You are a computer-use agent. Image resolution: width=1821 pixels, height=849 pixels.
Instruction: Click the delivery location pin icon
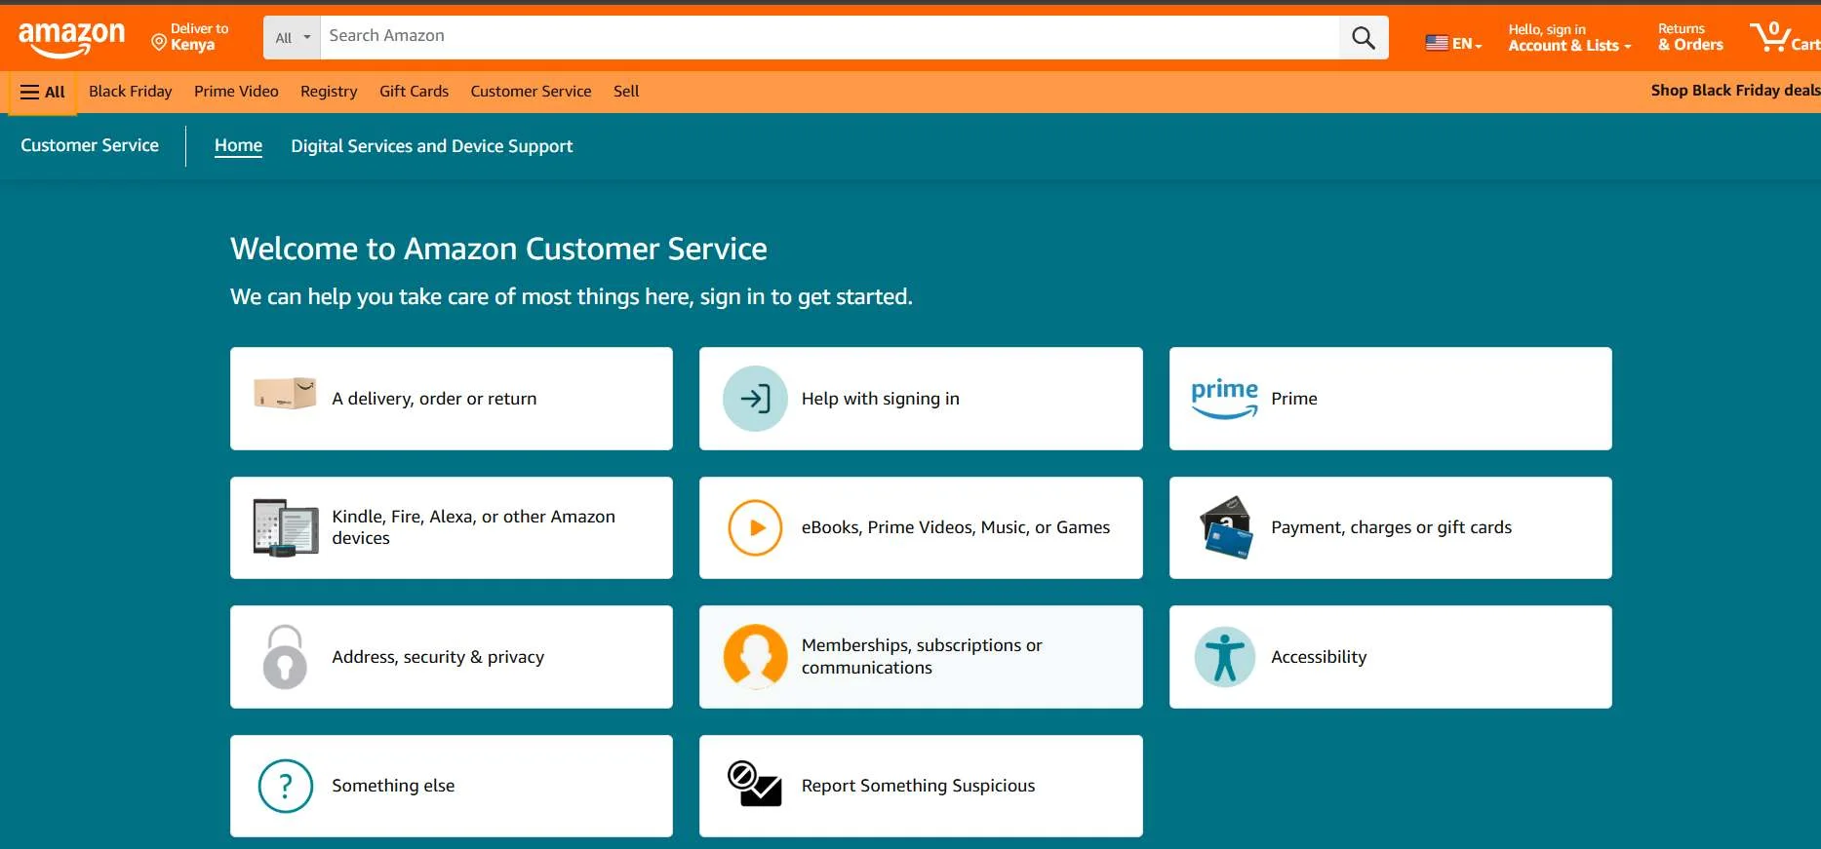159,42
